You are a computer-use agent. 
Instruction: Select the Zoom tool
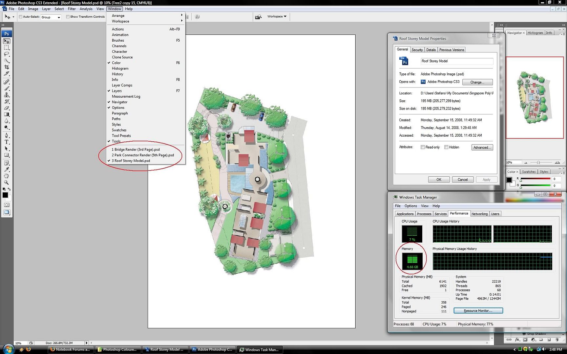click(x=7, y=182)
